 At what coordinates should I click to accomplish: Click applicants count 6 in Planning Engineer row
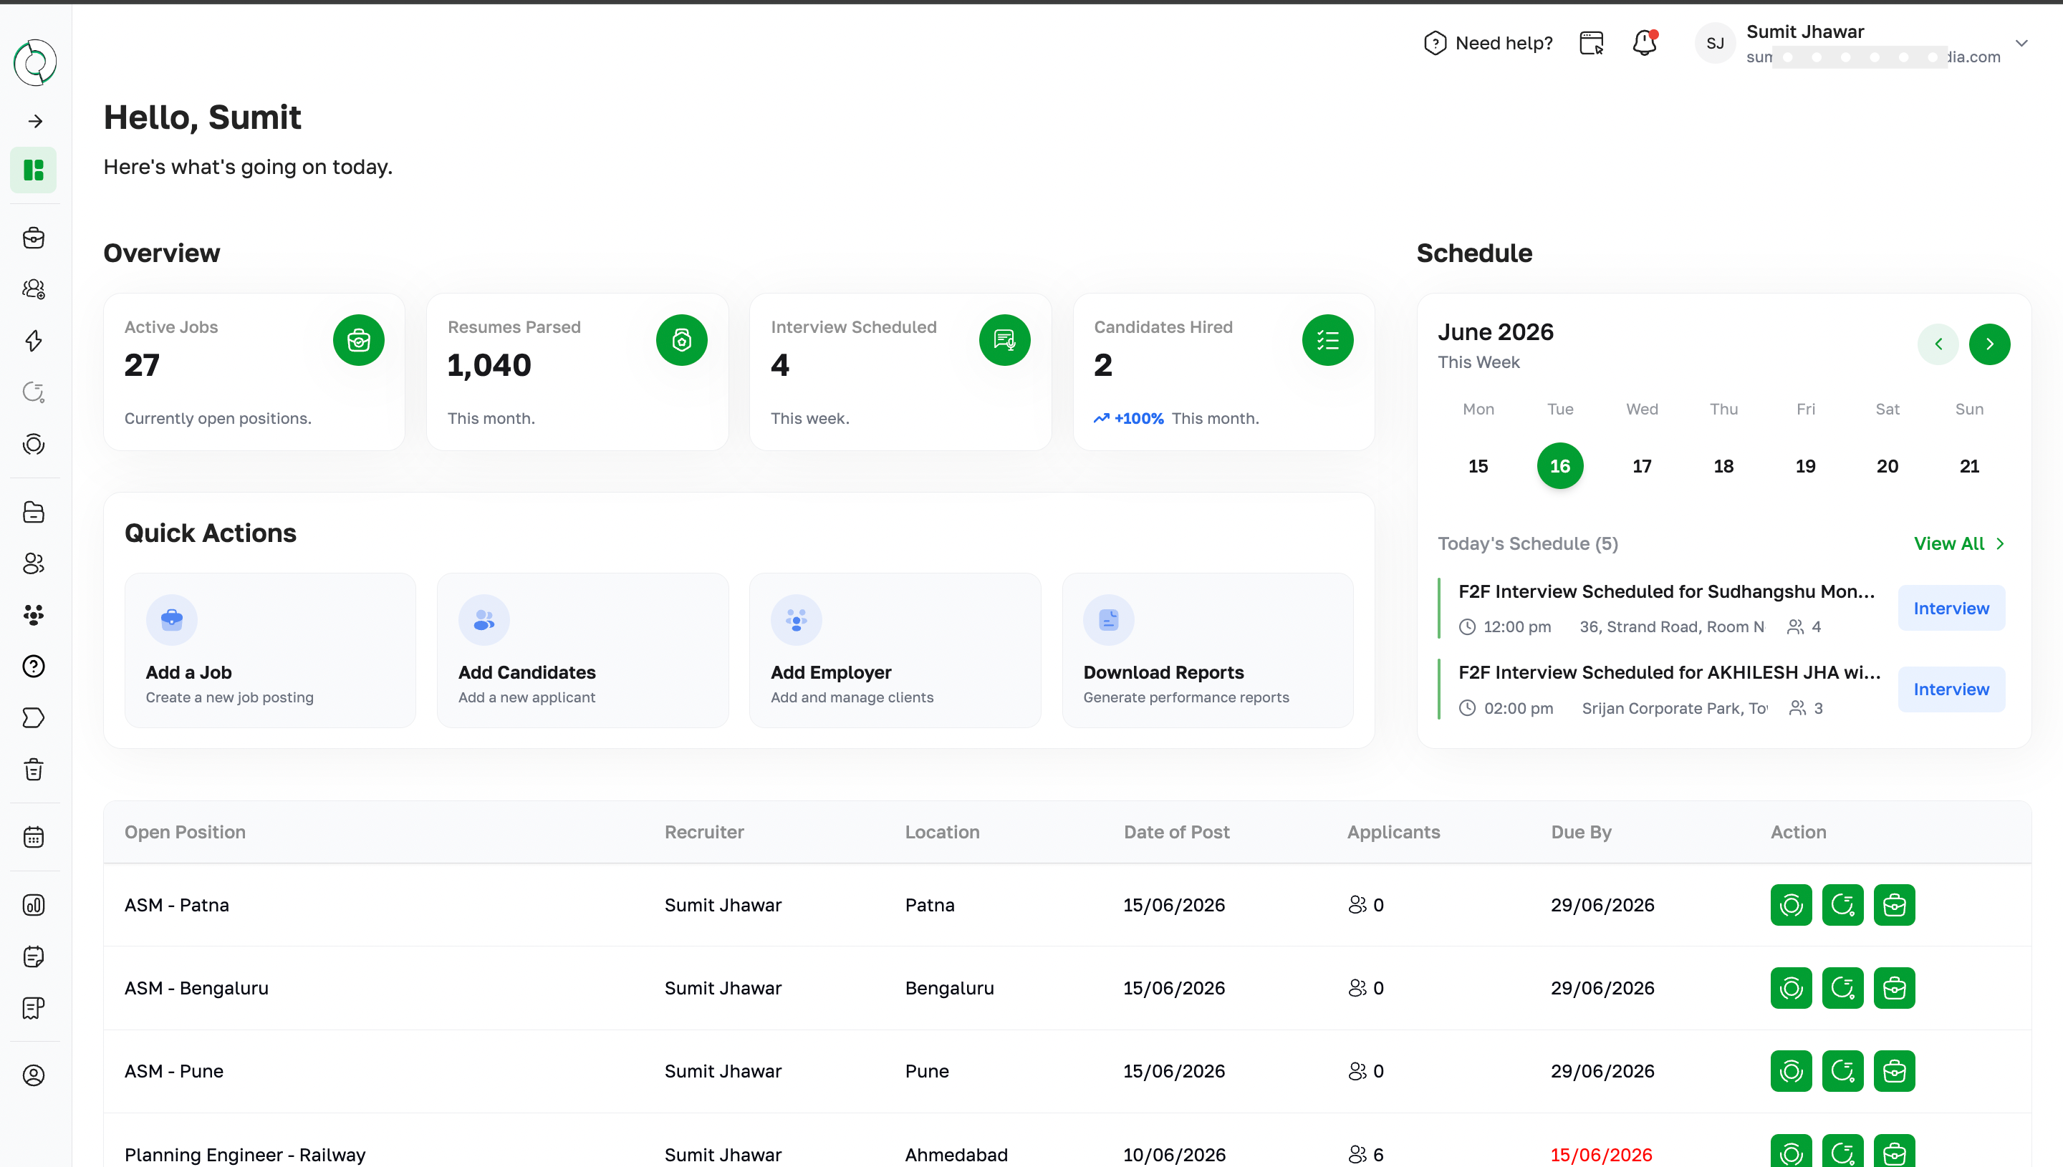pos(1366,1155)
